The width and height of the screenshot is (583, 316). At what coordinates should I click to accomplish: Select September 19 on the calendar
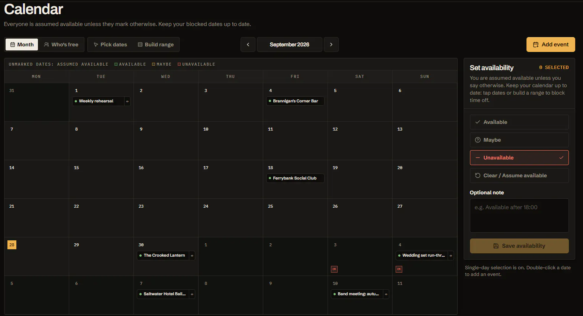(x=360, y=180)
